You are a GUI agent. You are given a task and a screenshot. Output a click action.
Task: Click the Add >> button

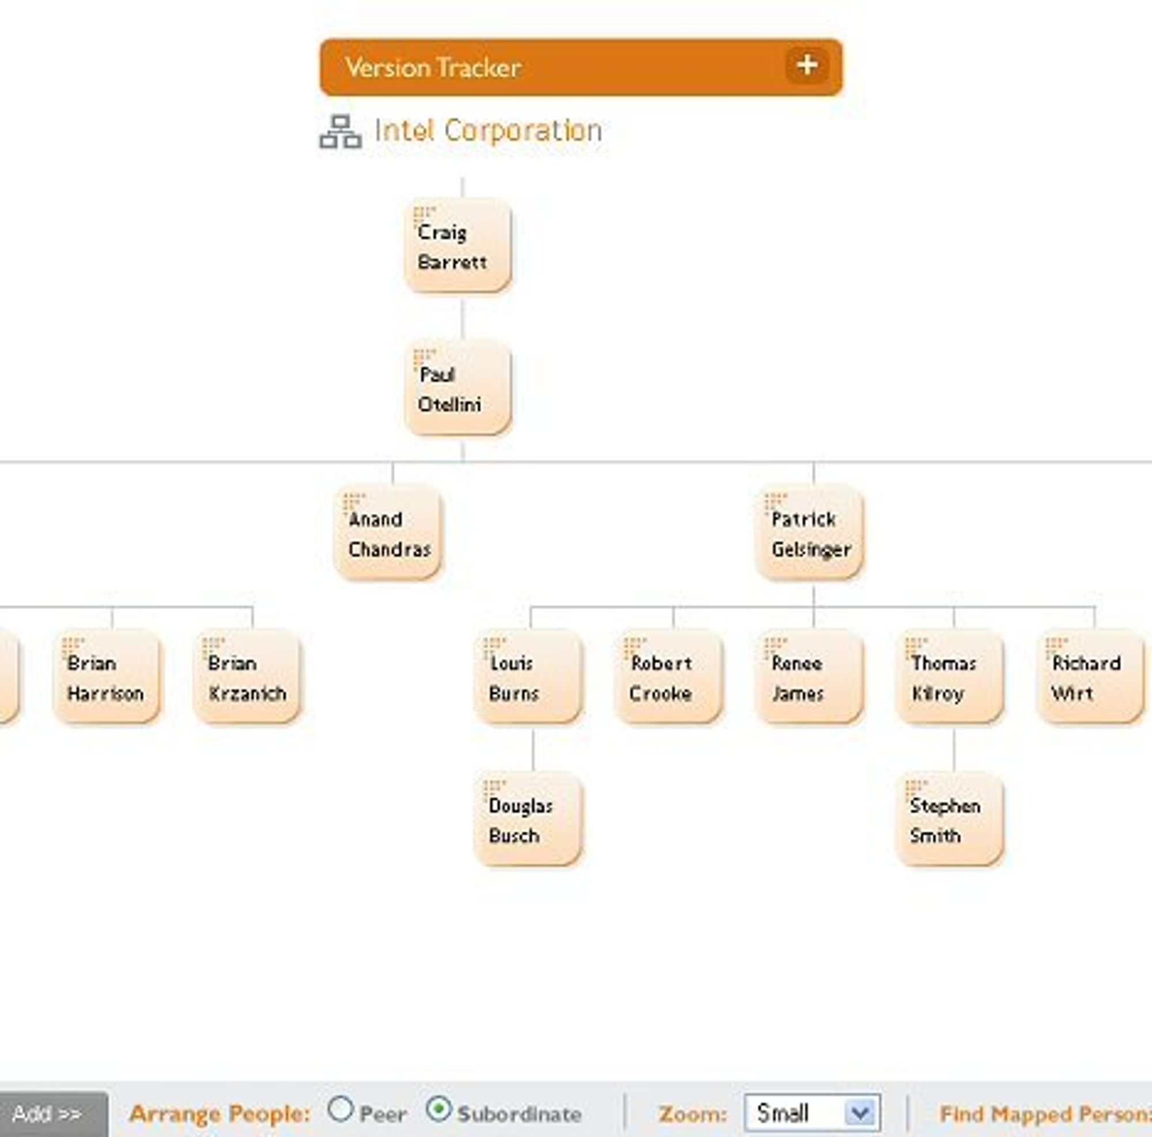(52, 1114)
